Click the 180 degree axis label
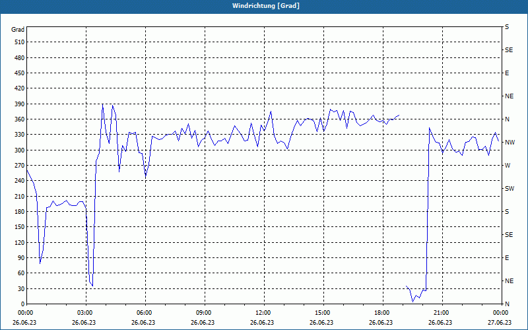 19,212
